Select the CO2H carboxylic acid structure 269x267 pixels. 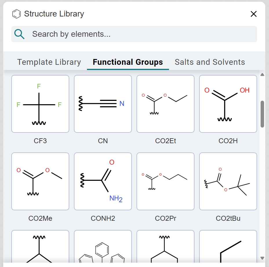pyautogui.click(x=228, y=104)
